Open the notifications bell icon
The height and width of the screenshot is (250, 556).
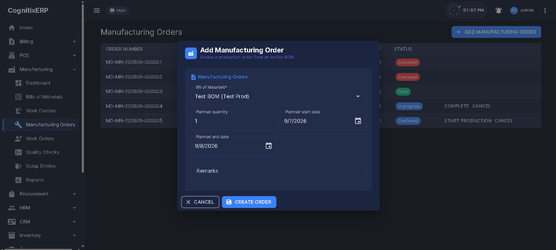pos(498,10)
